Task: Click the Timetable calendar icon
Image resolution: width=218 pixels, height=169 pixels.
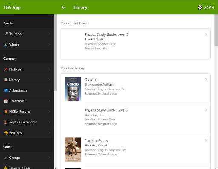Action: click(6, 101)
